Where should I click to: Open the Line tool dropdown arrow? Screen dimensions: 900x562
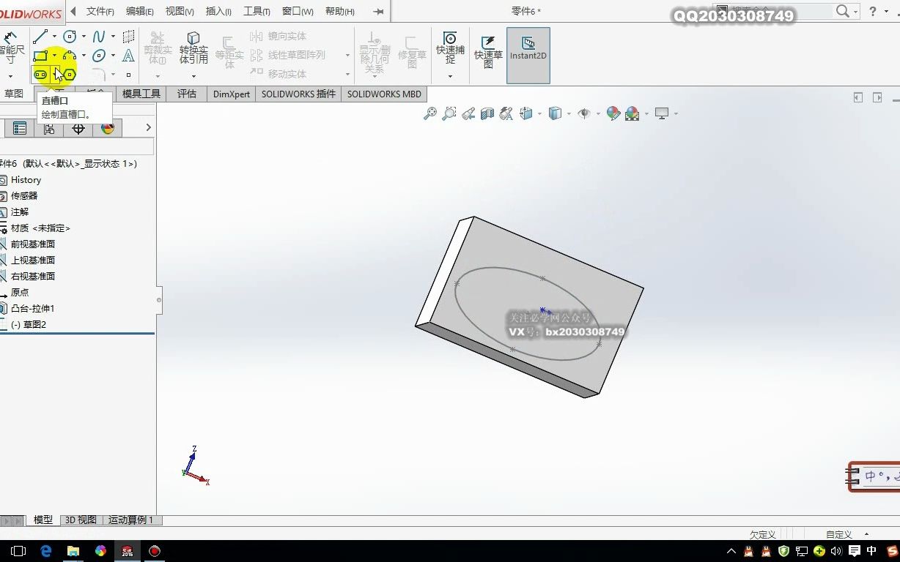point(54,36)
